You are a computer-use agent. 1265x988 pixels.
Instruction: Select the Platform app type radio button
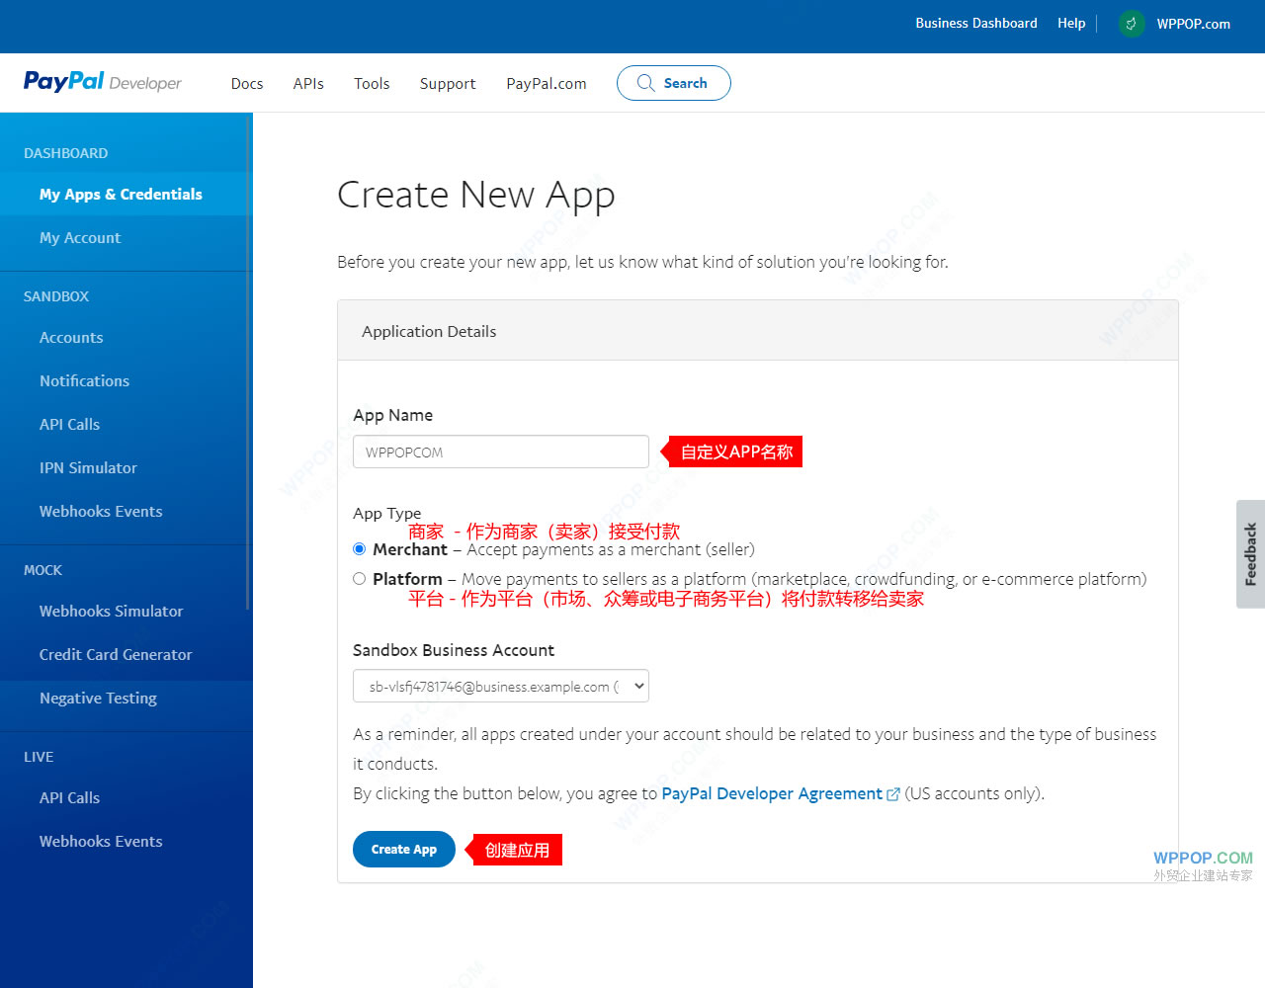click(x=359, y=579)
